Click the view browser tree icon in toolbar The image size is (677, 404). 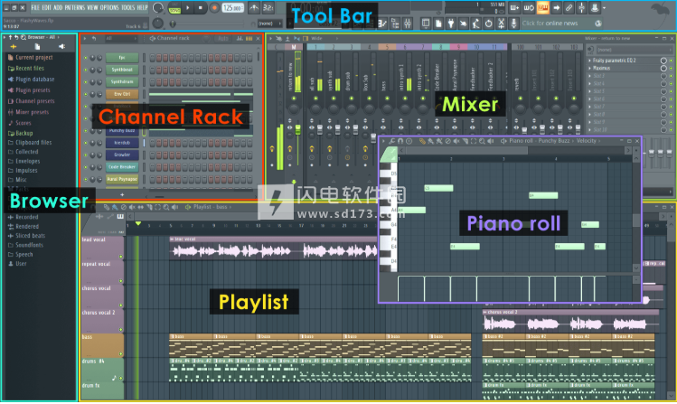point(395,23)
